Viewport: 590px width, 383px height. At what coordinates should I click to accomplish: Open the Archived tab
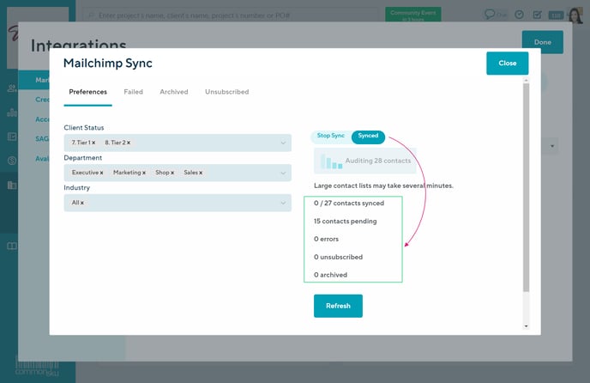click(x=173, y=92)
